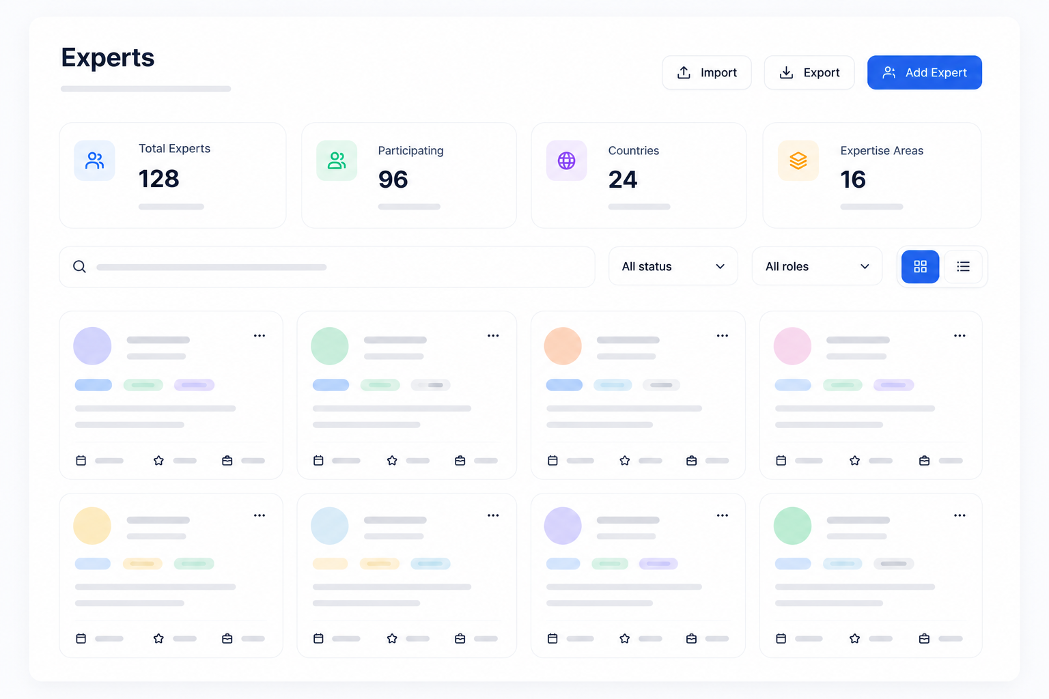Viewport: 1049px width, 699px height.
Task: Click the orange Expertise Areas layers icon
Action: [798, 160]
